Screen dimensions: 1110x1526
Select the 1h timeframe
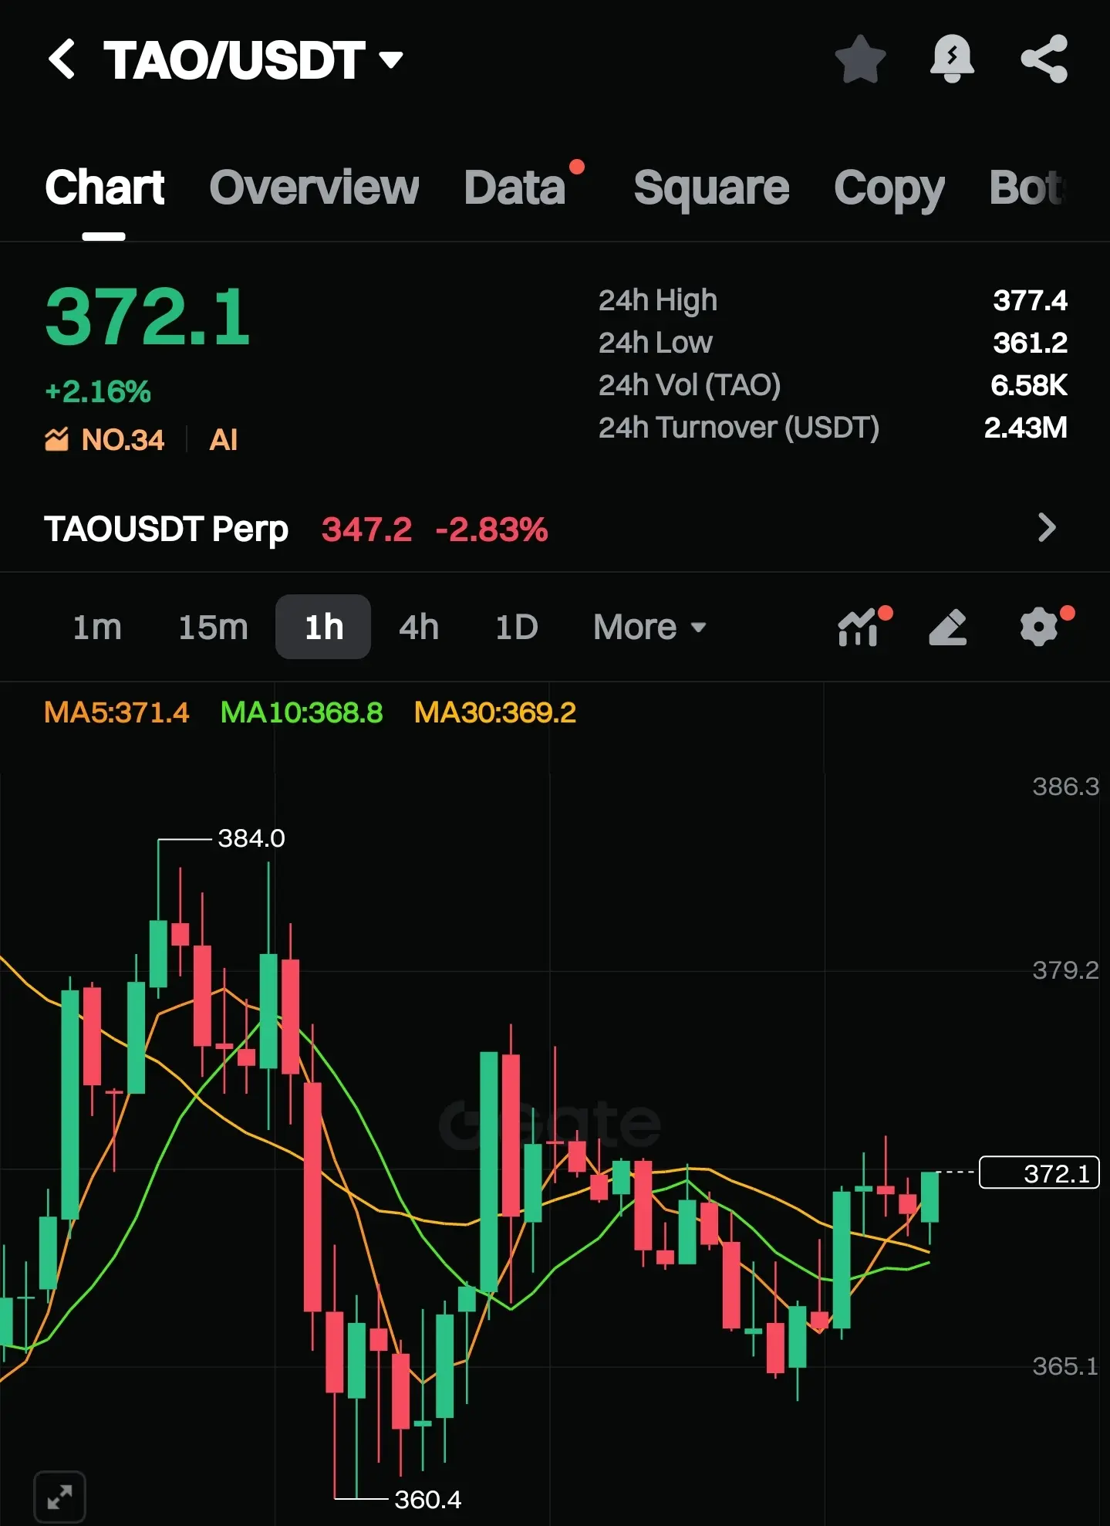(x=323, y=627)
